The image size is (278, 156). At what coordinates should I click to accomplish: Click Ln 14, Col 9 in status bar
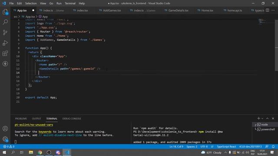tap(176, 146)
